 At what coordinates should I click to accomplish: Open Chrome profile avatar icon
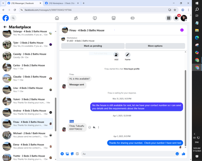[x=183, y=10]
